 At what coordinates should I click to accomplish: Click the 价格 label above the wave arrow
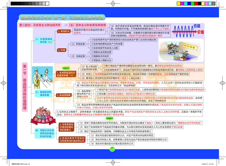(197, 26)
